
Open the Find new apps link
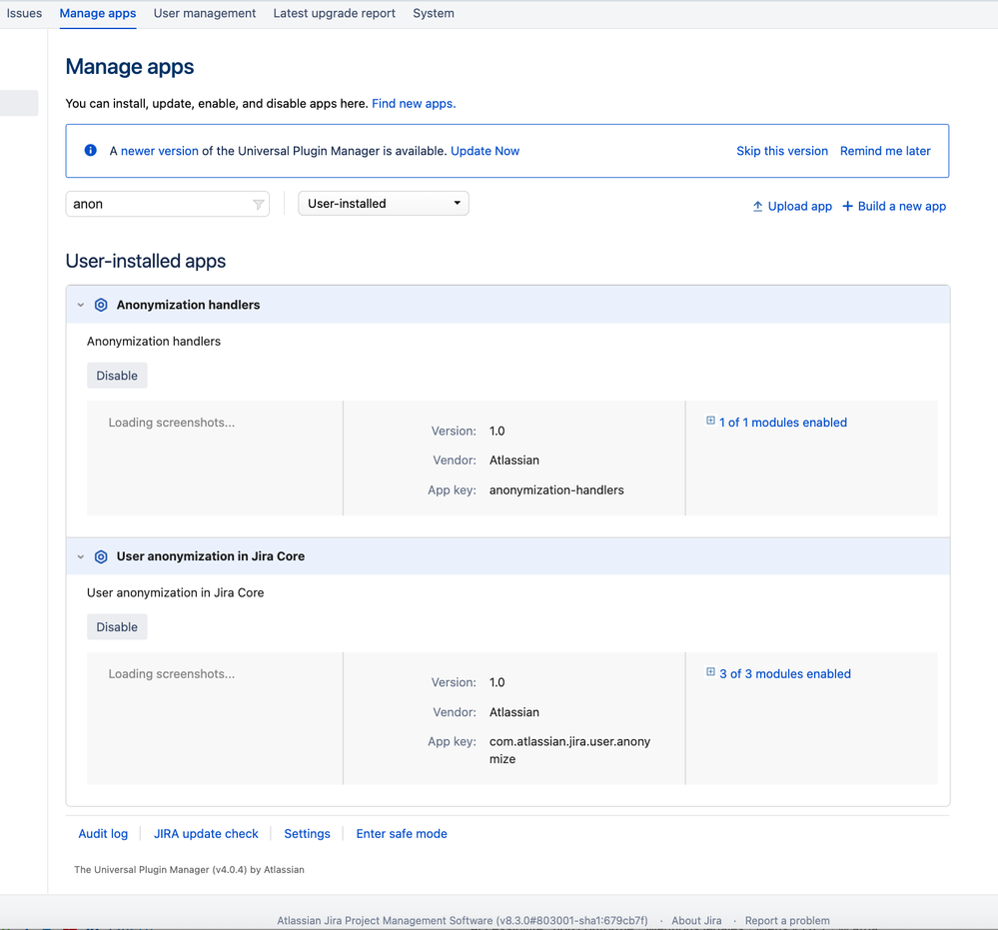click(x=412, y=103)
